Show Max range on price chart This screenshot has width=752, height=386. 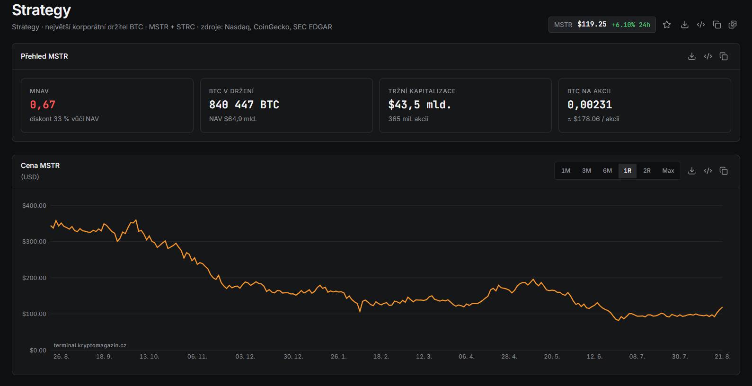(x=668, y=171)
